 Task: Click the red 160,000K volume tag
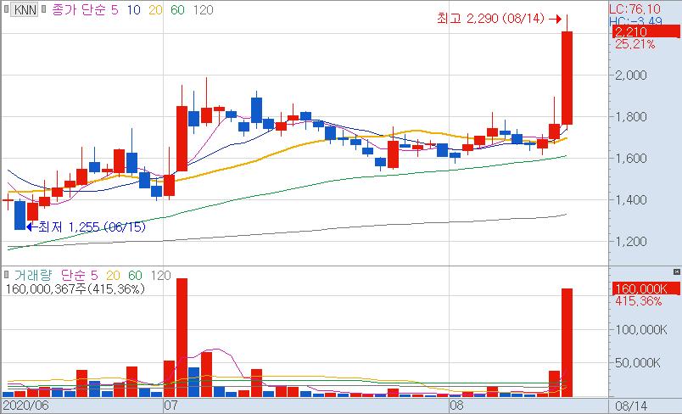tap(646, 288)
